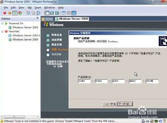Click the 完成安装 setup step
Viewport: 167px width, 123px height.
[56, 54]
